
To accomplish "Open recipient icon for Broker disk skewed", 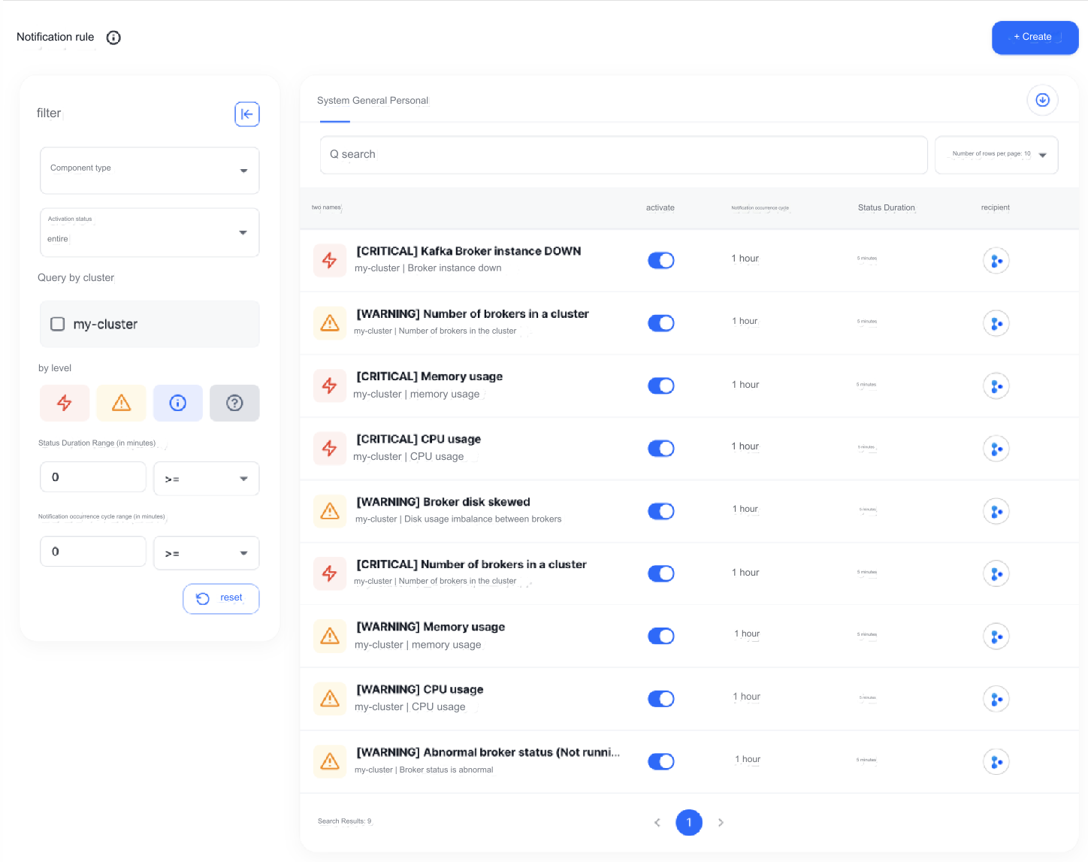I will click(996, 512).
